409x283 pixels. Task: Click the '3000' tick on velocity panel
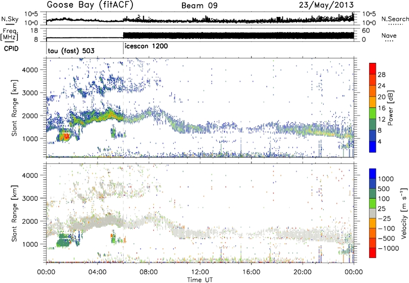(x=30, y=198)
